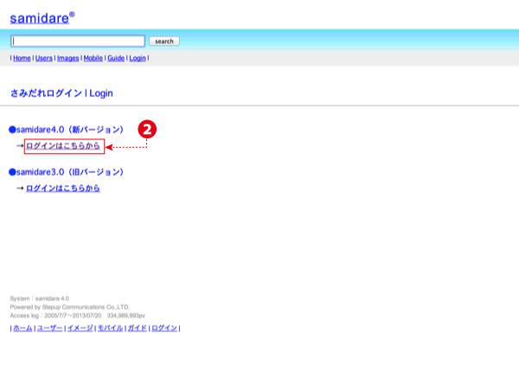Select System：samidare 4.0 footer text
The width and height of the screenshot is (519, 366).
coord(40,299)
